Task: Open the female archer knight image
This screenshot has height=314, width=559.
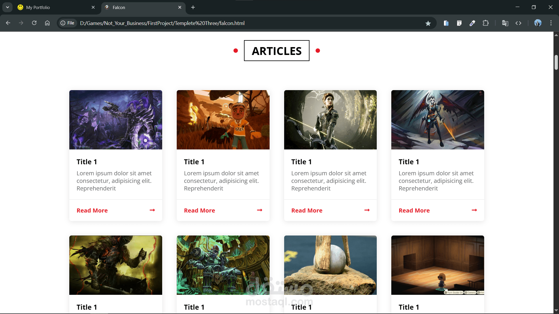Action: point(330,120)
